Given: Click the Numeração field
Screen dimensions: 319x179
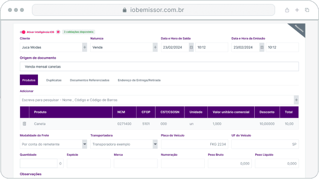Looking at the screenshot, I should click(183, 164).
